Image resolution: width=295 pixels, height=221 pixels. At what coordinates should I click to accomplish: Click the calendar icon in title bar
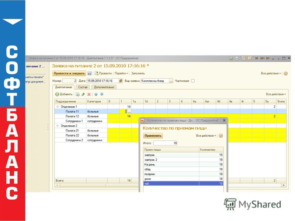point(250,58)
